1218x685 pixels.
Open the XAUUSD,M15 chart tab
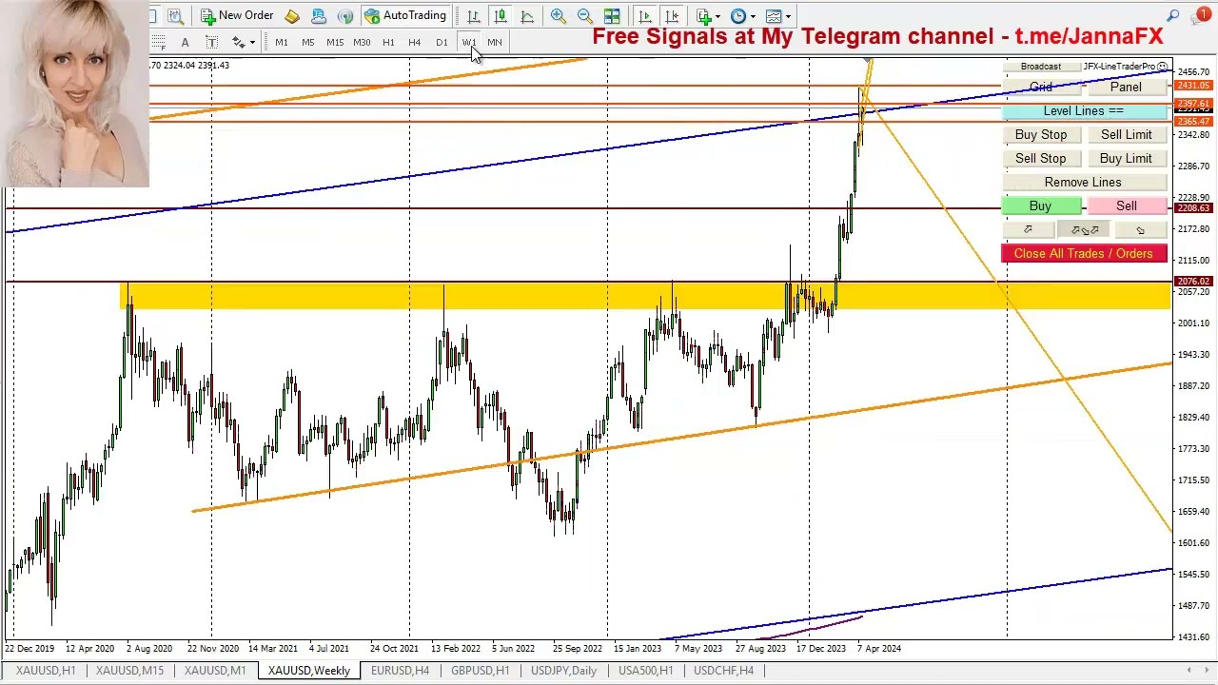129,671
